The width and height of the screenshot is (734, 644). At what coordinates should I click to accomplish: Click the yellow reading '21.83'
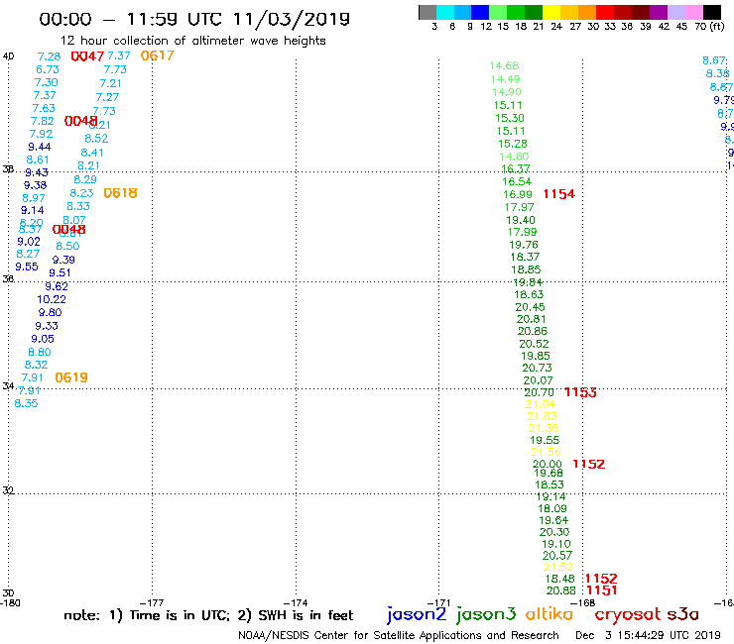[543, 416]
